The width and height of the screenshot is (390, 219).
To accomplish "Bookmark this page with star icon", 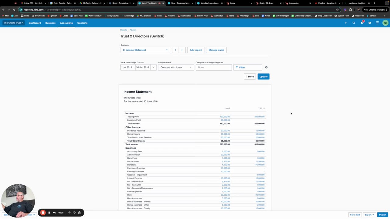I will coord(337,10).
